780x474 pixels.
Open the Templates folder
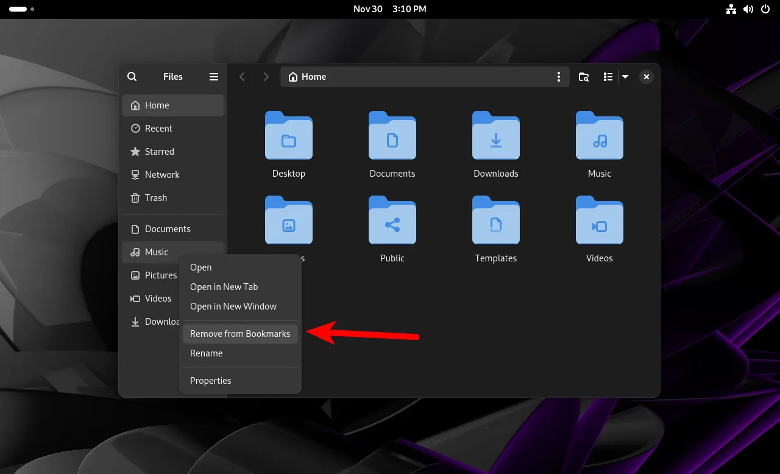click(x=495, y=221)
